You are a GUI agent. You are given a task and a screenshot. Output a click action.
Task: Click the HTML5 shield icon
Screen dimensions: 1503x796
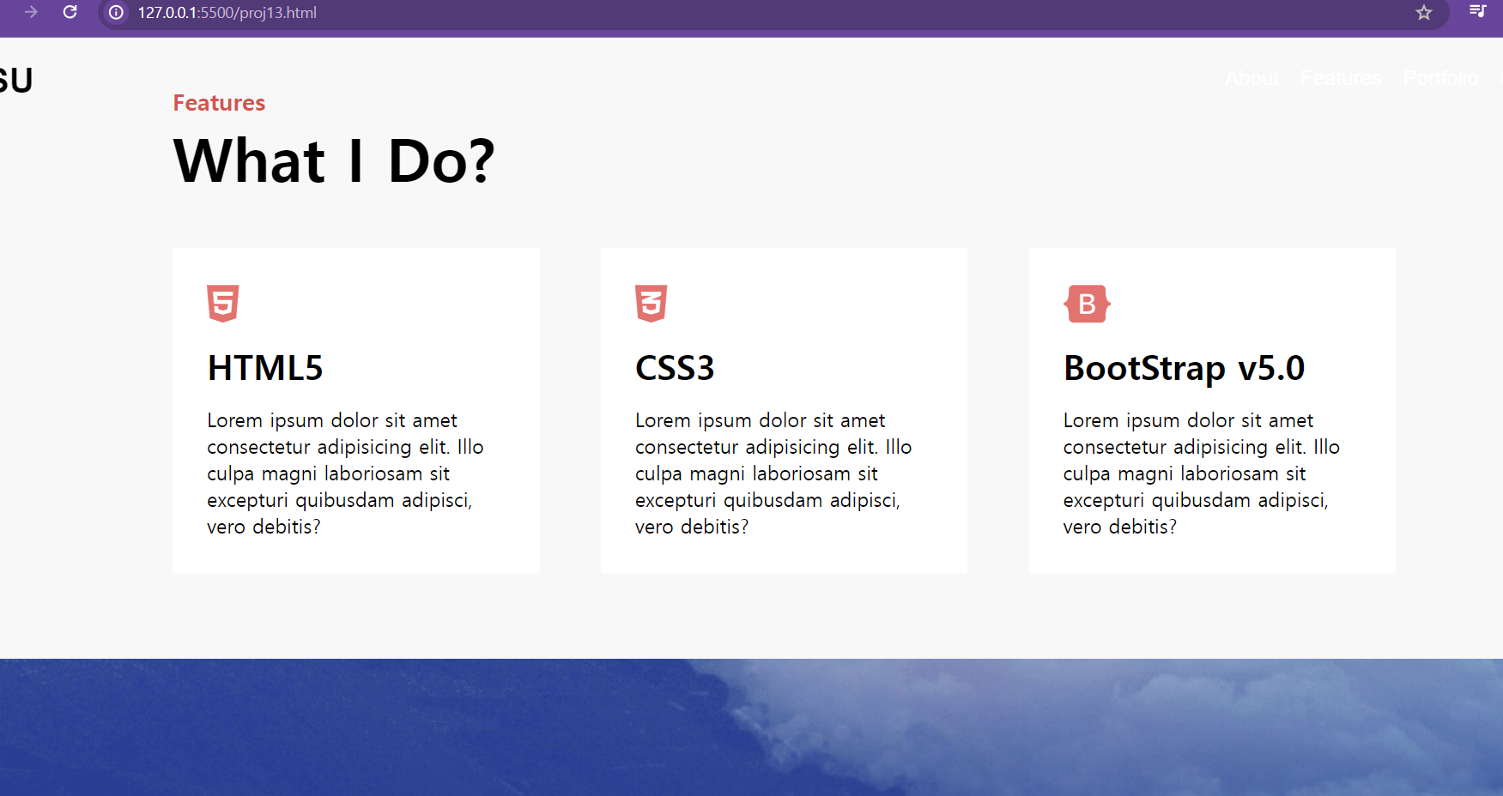[222, 304]
